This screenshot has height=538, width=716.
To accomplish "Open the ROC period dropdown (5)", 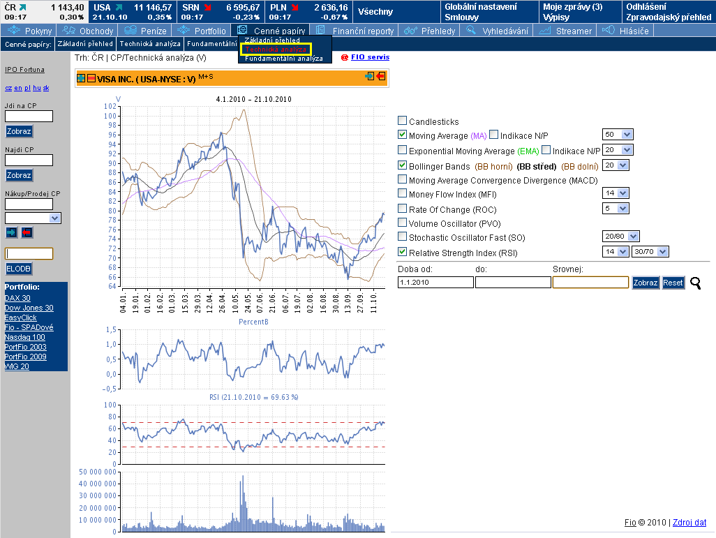I will [616, 208].
